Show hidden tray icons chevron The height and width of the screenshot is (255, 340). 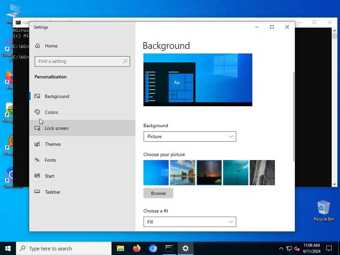click(x=281, y=248)
